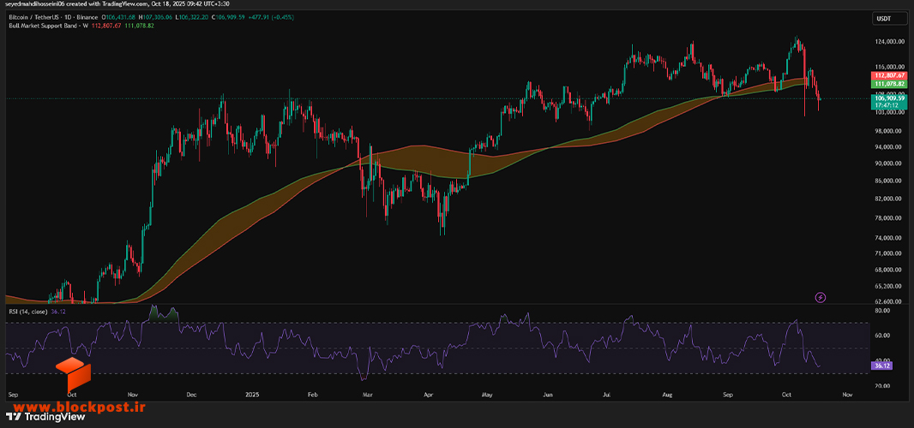Click the TradingView logo at bottom left
The image size is (914, 428).
click(45, 417)
